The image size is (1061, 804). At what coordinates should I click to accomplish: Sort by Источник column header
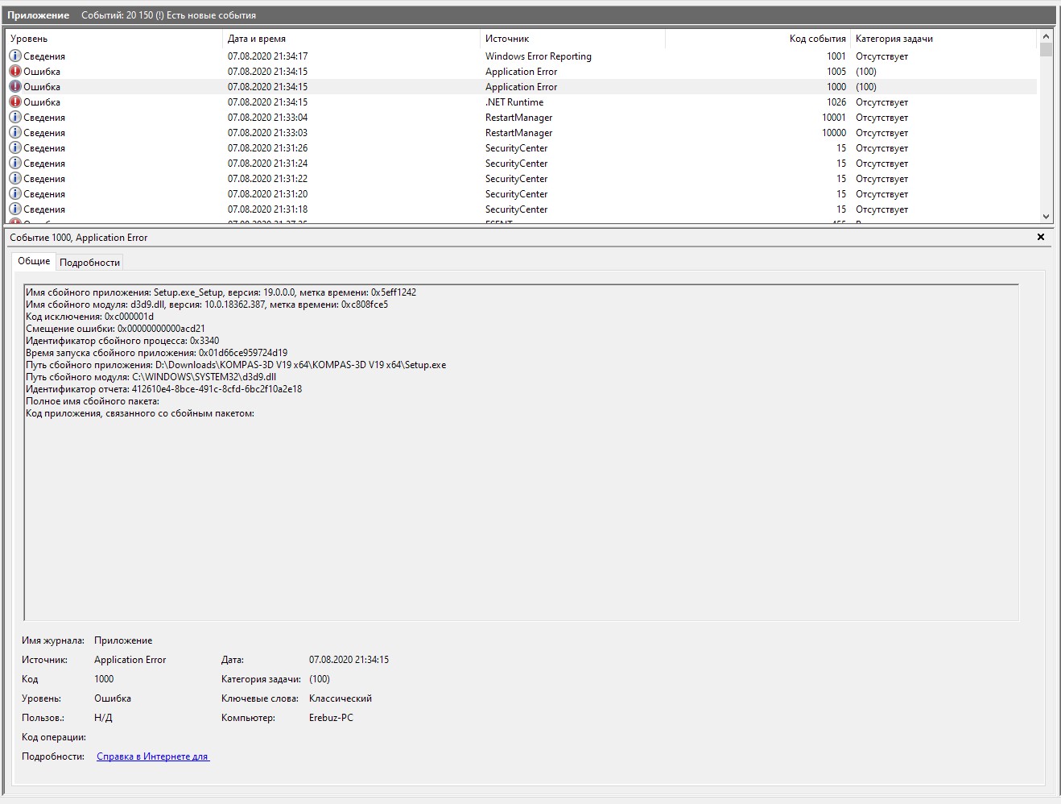coord(572,39)
